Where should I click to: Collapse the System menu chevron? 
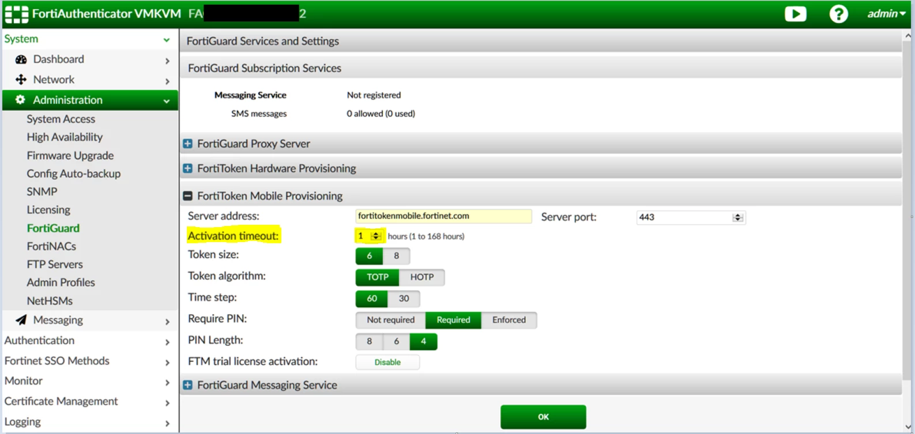(x=167, y=40)
